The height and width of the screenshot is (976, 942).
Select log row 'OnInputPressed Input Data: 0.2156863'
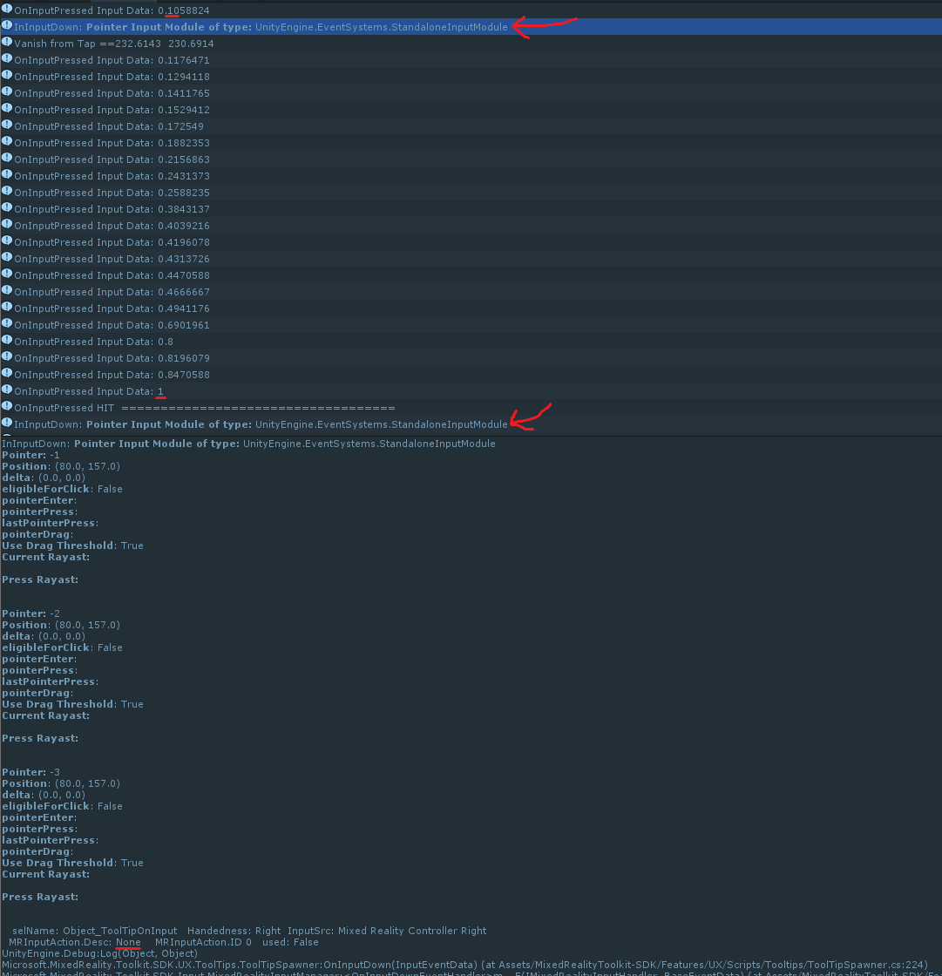pos(471,159)
